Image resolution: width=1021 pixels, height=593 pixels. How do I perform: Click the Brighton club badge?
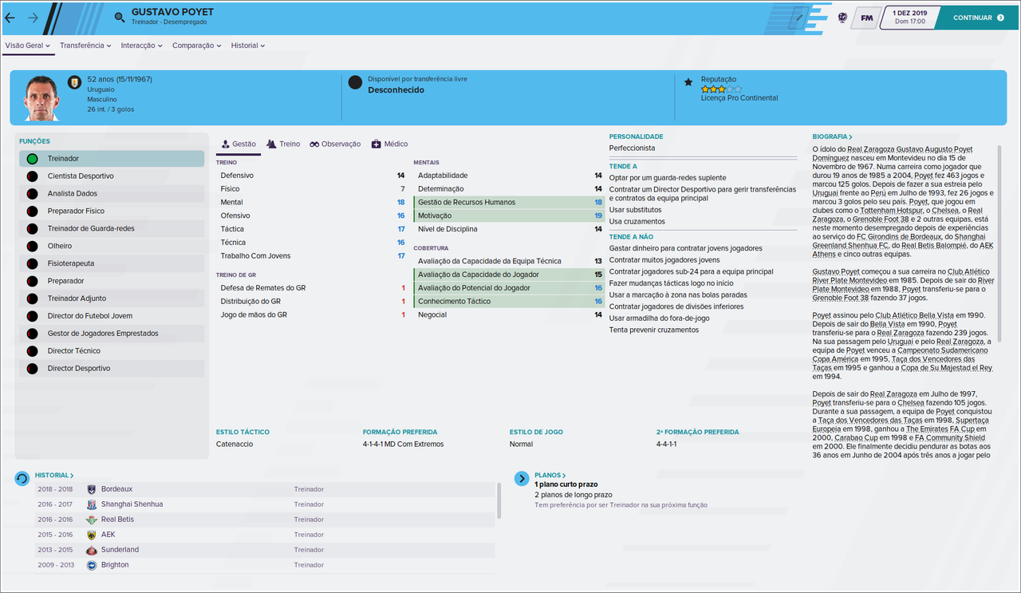91,565
